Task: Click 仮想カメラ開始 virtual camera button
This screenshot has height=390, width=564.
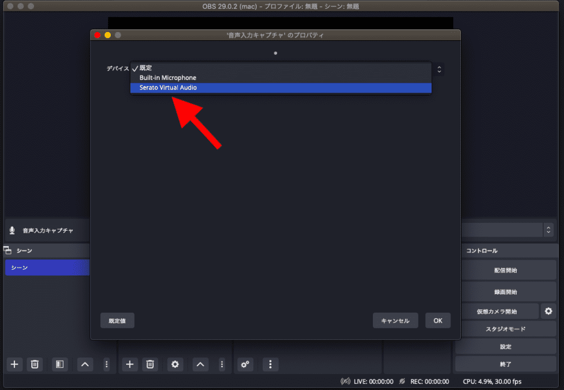Action: point(497,312)
